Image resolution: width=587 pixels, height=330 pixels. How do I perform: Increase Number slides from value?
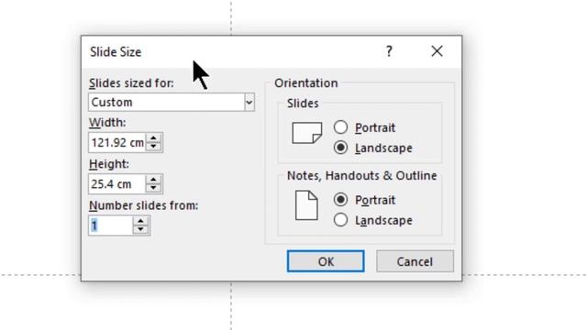pos(140,221)
